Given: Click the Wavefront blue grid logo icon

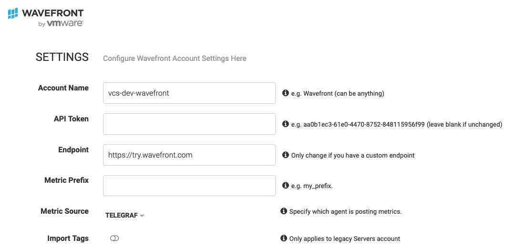Looking at the screenshot, I should [x=13, y=13].
